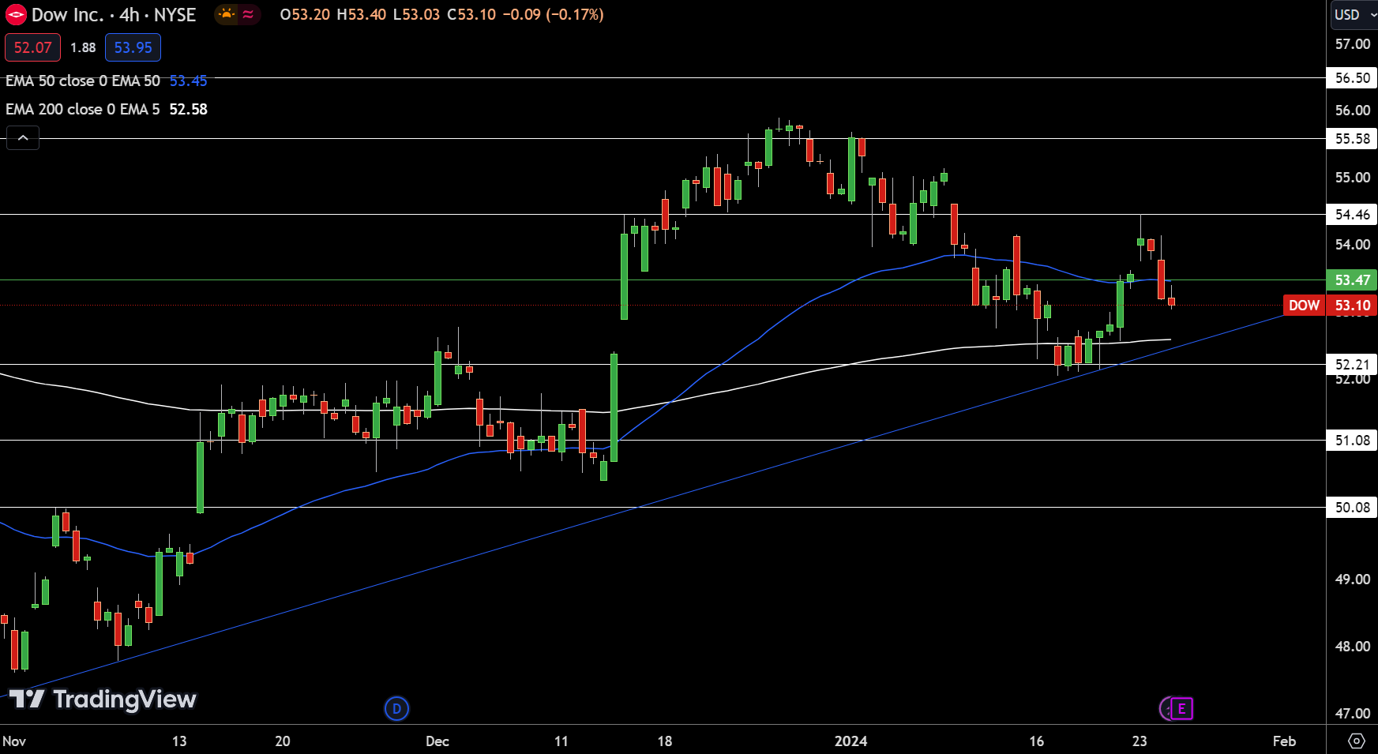
Task: Click the Feb date label on time axis
Action: tap(1284, 741)
